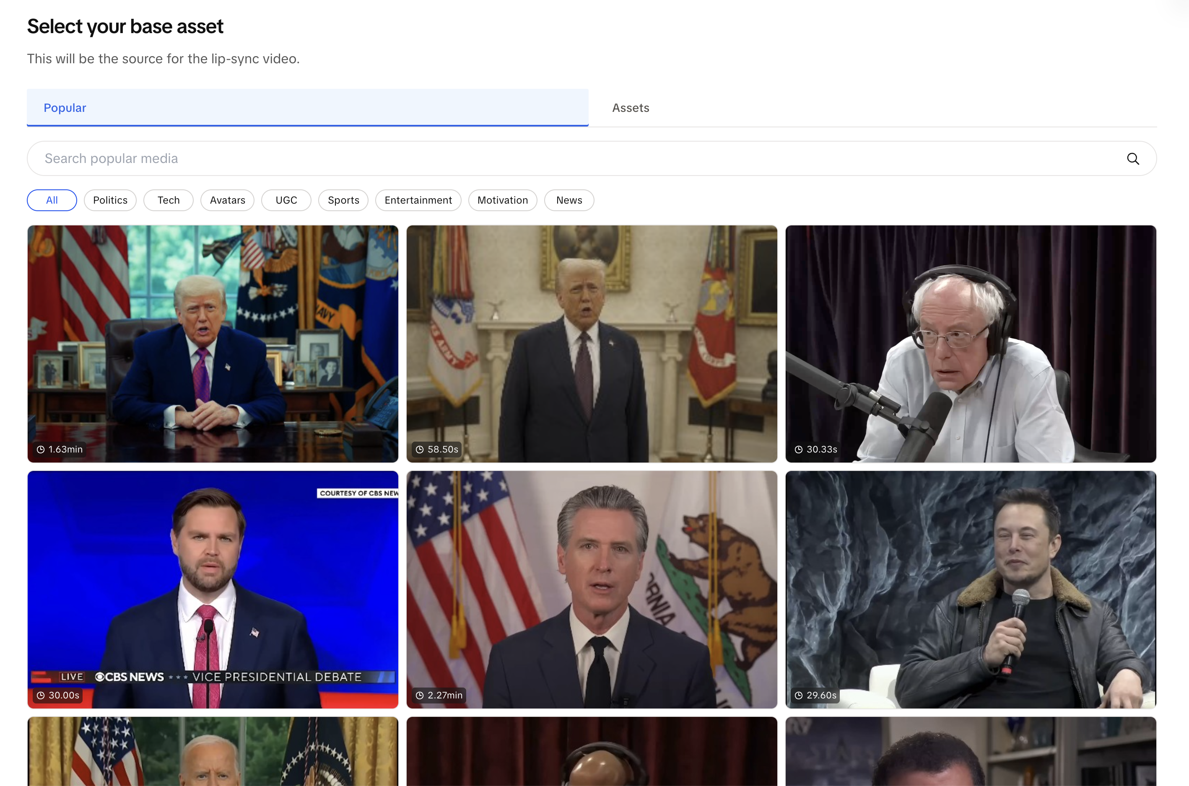The width and height of the screenshot is (1189, 786).
Task: Filter media by News
Action: pos(569,201)
